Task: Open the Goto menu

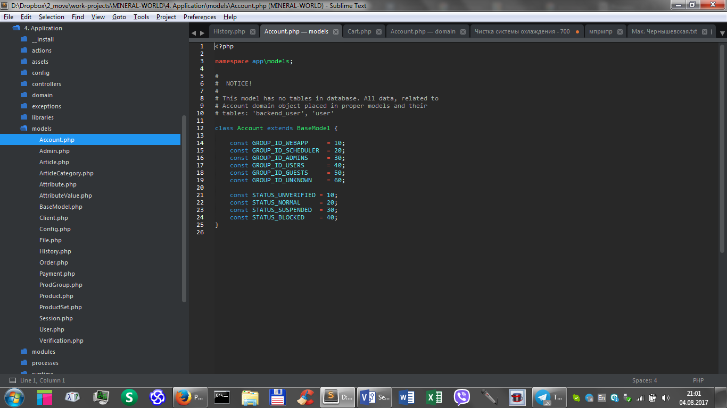Action: [119, 17]
